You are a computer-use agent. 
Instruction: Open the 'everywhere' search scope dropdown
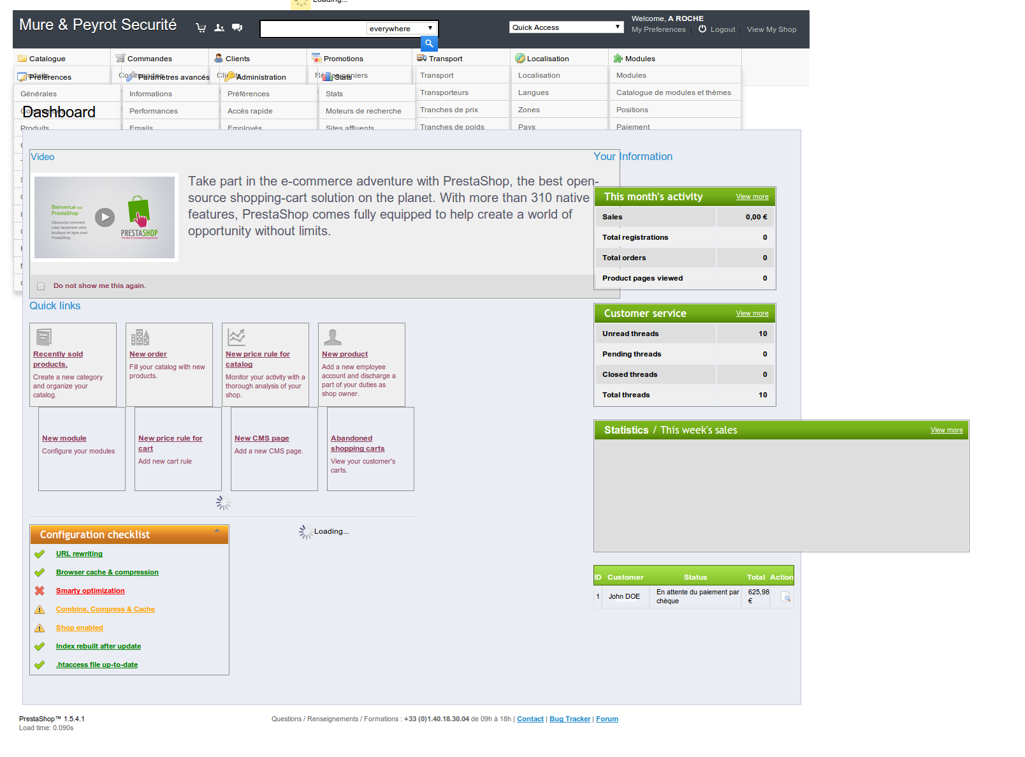coord(402,29)
